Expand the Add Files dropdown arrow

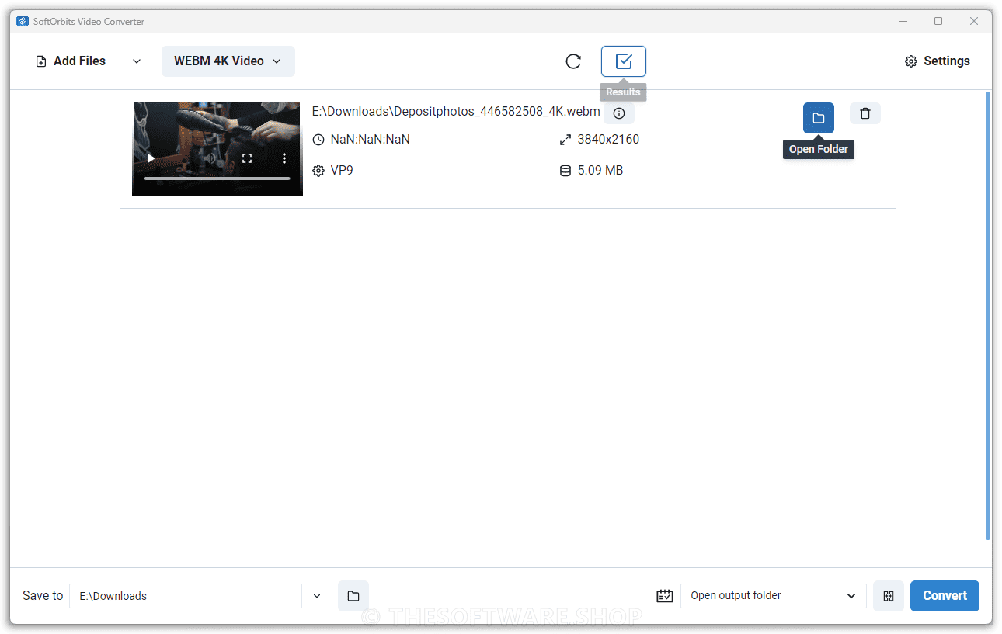tap(137, 61)
